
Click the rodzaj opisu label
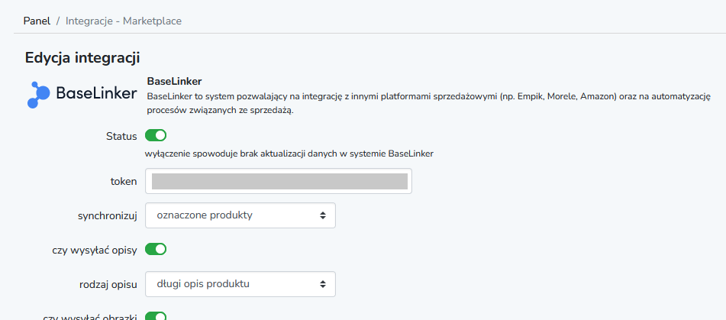click(108, 284)
